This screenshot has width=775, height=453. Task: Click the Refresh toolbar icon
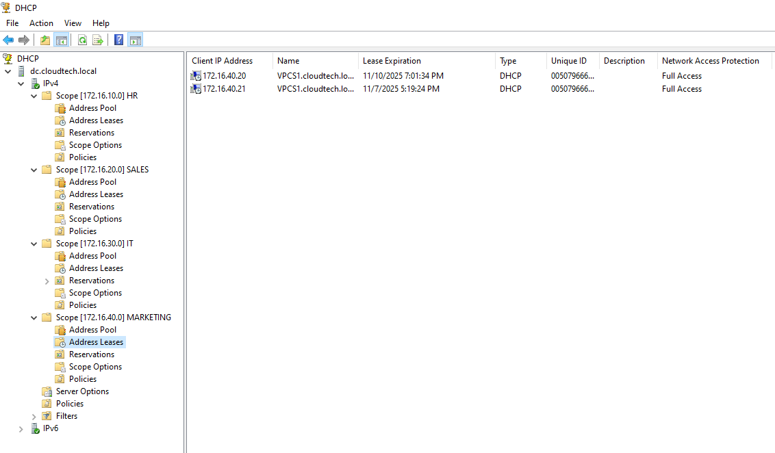(82, 40)
